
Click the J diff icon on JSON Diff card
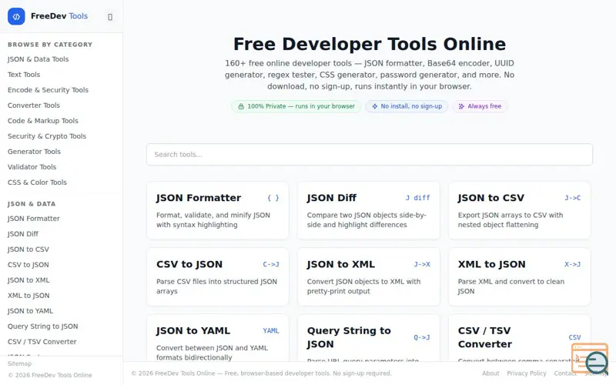point(417,198)
